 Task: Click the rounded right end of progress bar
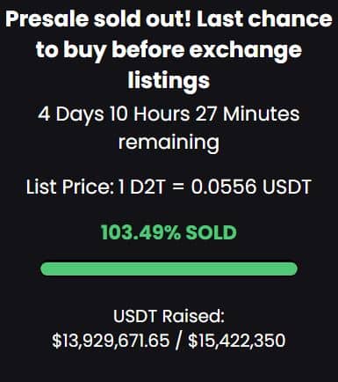pos(291,268)
